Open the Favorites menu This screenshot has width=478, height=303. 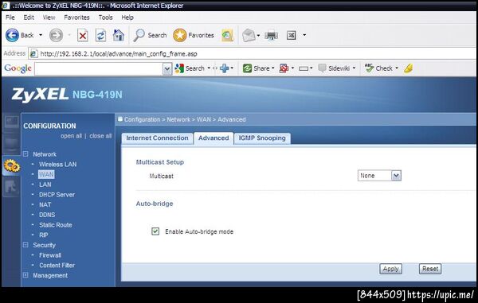coord(76,17)
